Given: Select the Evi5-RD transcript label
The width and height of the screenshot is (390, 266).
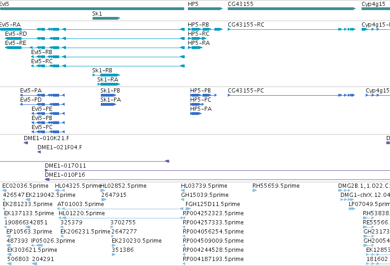Looking at the screenshot, I should [x=16, y=34].
